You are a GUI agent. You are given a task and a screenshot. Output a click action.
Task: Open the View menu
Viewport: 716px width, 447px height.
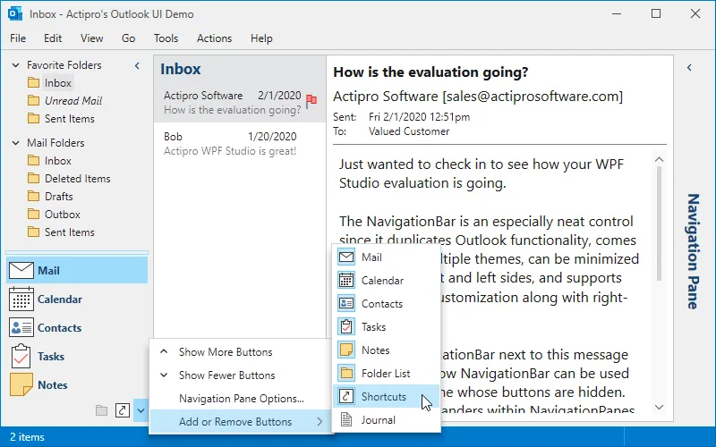(92, 38)
